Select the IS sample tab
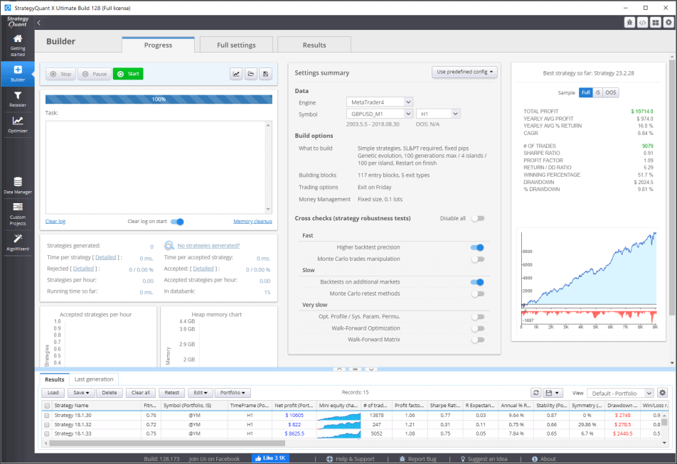The height and width of the screenshot is (464, 677). (x=597, y=92)
